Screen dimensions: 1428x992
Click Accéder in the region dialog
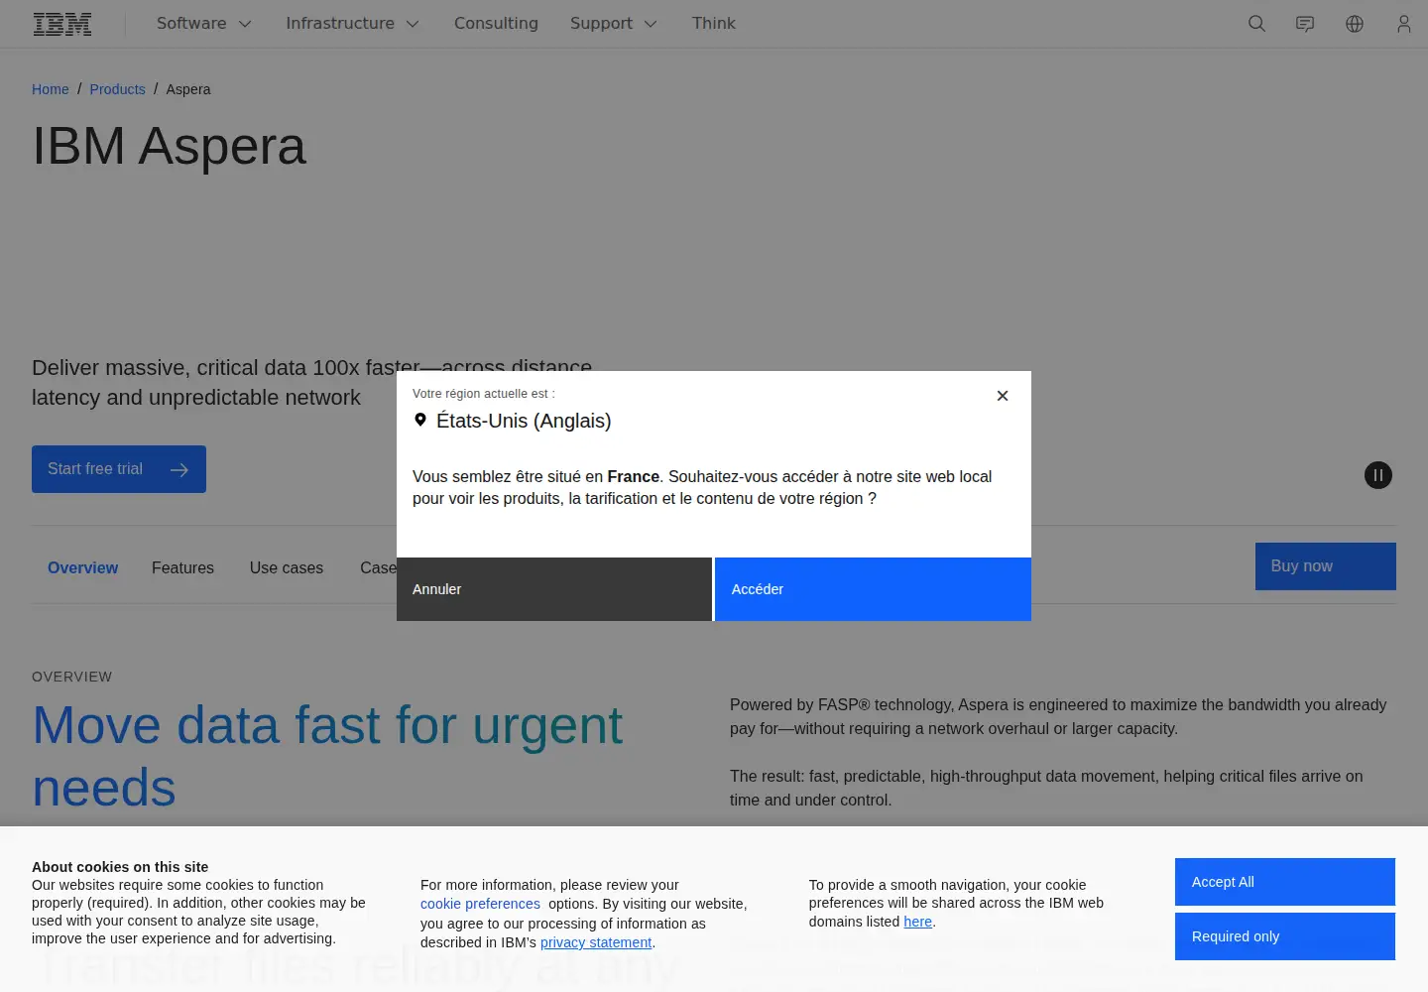873,589
